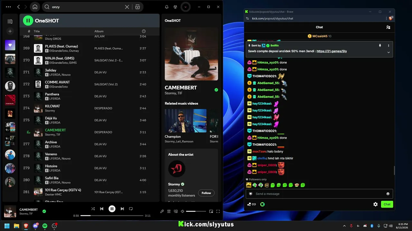Sort the track list by Title column

[x=37, y=31]
